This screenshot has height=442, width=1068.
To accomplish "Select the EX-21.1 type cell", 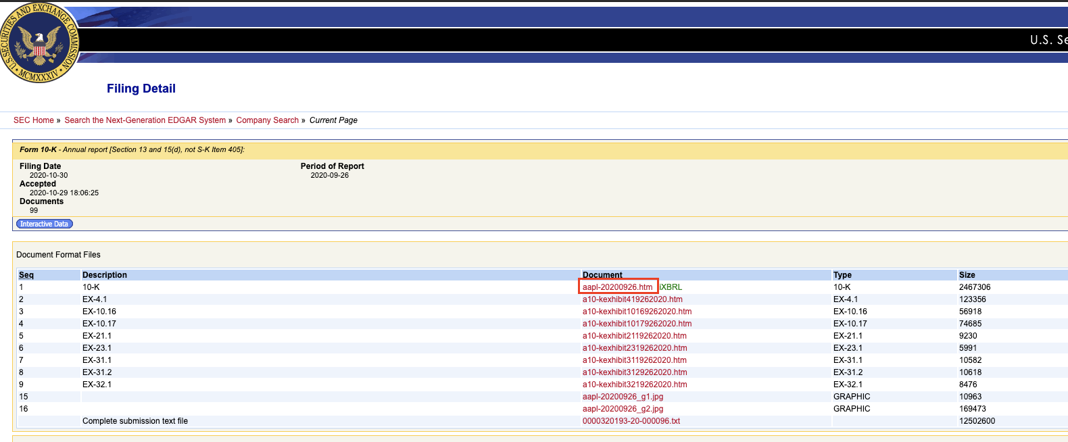I will click(848, 336).
